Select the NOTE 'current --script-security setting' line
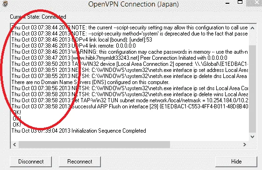This screenshot has width=262, height=170. (x=130, y=28)
